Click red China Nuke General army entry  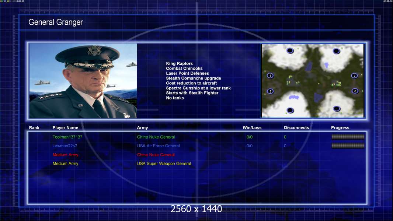(156, 155)
